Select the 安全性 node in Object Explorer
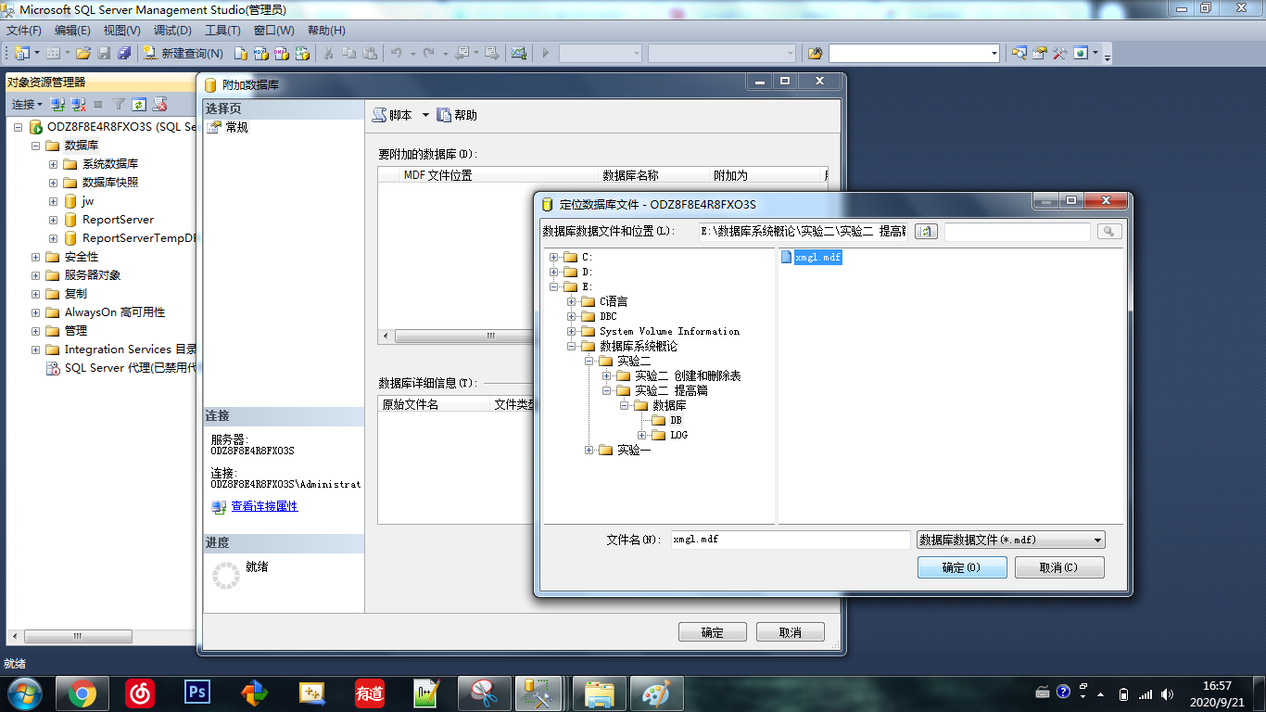1266x712 pixels. tap(82, 257)
